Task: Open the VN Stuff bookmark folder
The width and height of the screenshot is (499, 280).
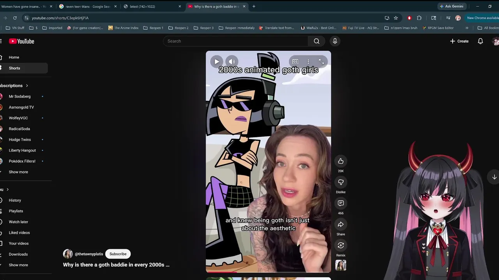Action: [15, 28]
